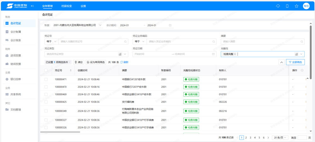Focus the 摘要 search input

pos(263,42)
